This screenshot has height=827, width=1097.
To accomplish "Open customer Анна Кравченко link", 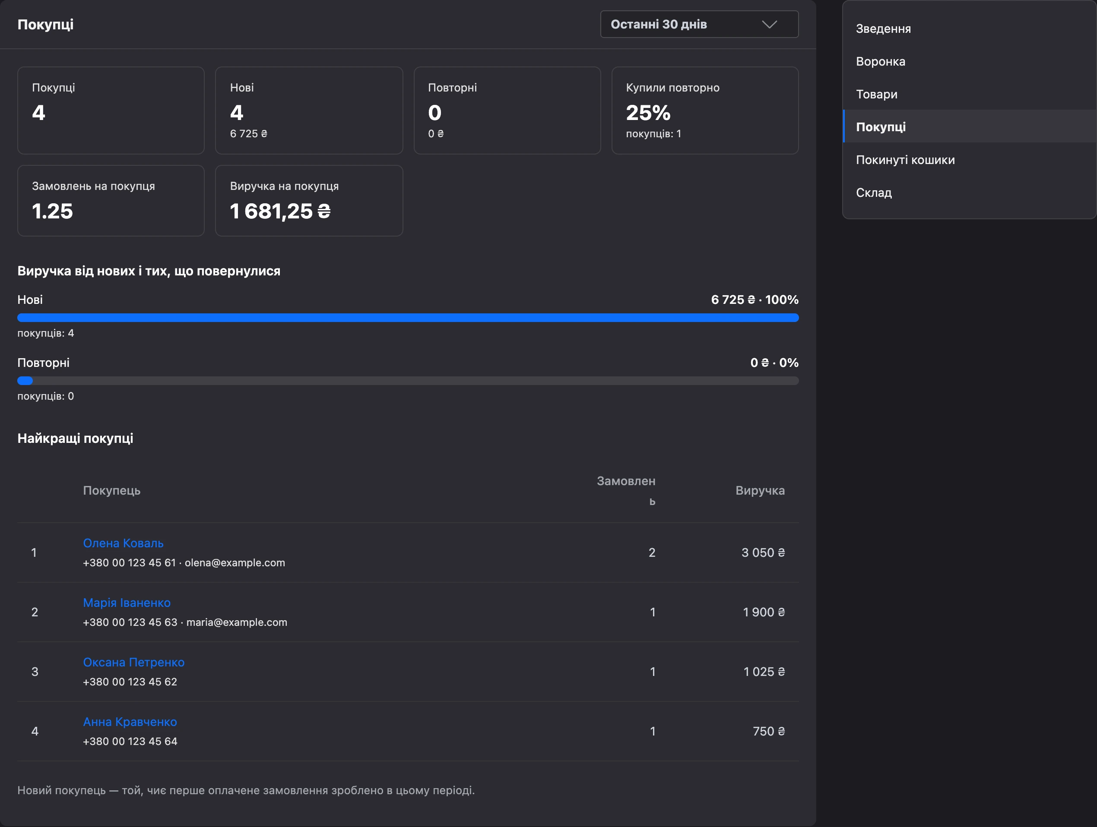I will coord(130,721).
